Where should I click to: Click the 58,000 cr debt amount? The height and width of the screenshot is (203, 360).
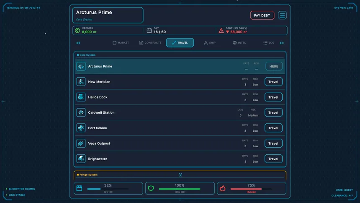pyautogui.click(x=239, y=32)
